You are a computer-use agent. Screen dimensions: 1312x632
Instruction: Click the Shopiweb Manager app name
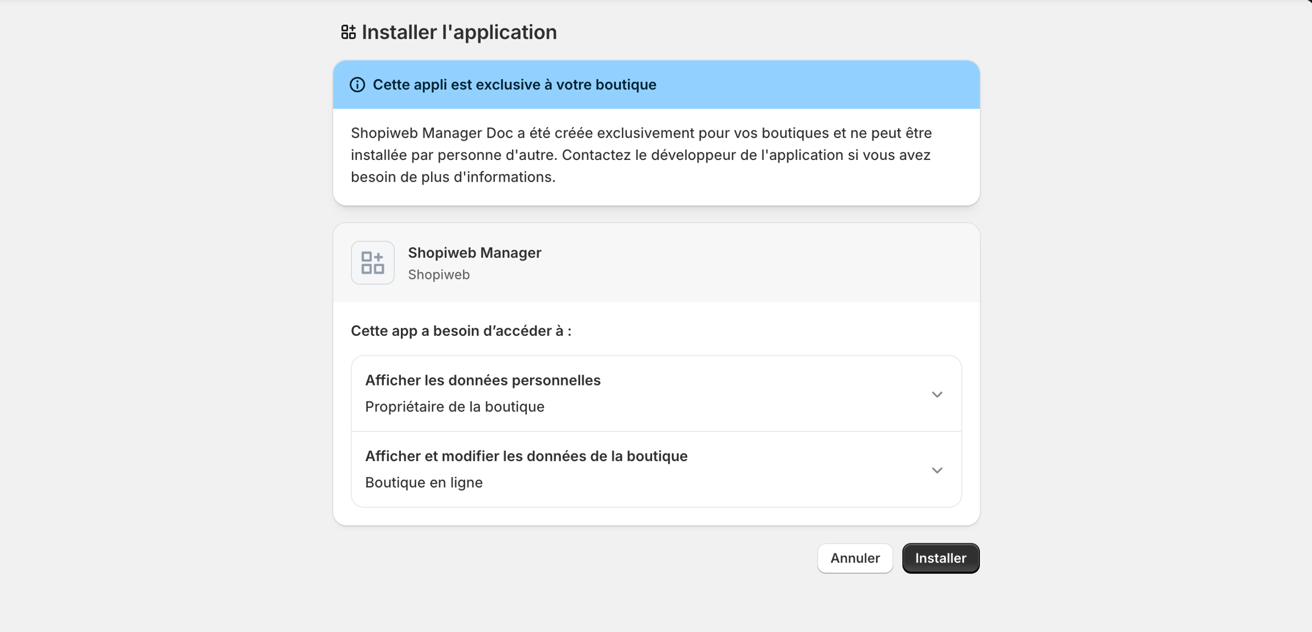[x=474, y=253]
